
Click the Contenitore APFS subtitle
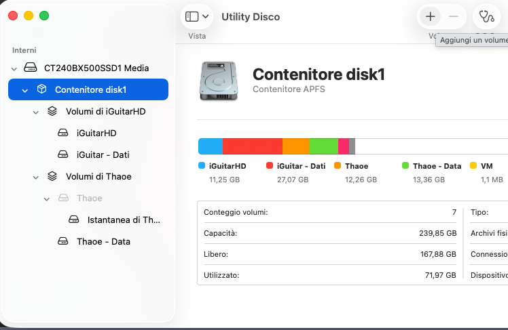point(289,89)
